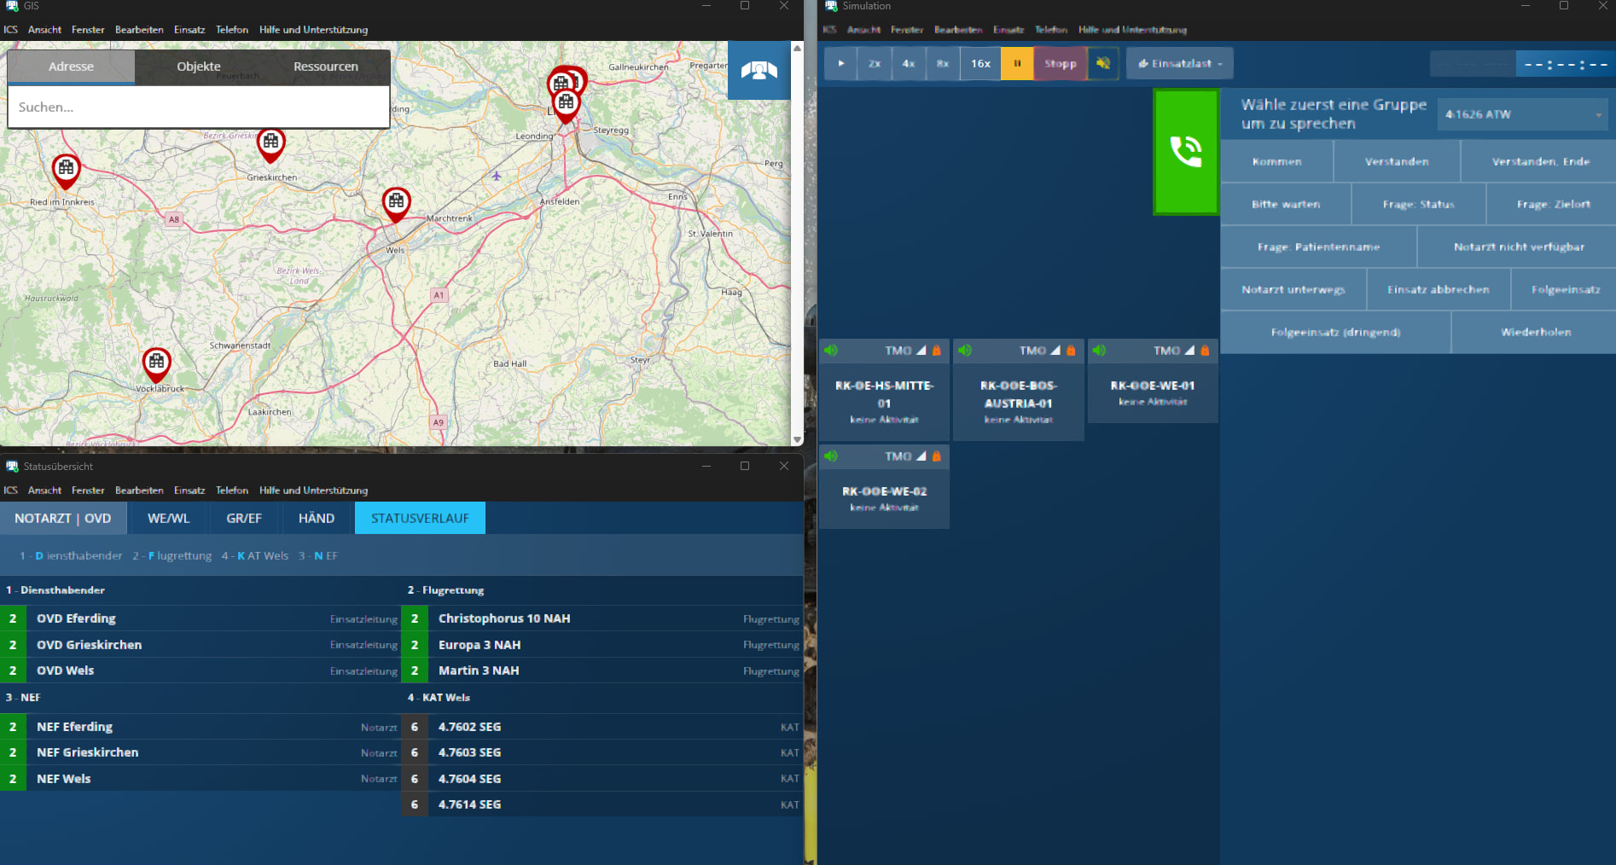Click the Einsatz abbrechen button
Image resolution: width=1616 pixels, height=865 pixels.
(1438, 290)
